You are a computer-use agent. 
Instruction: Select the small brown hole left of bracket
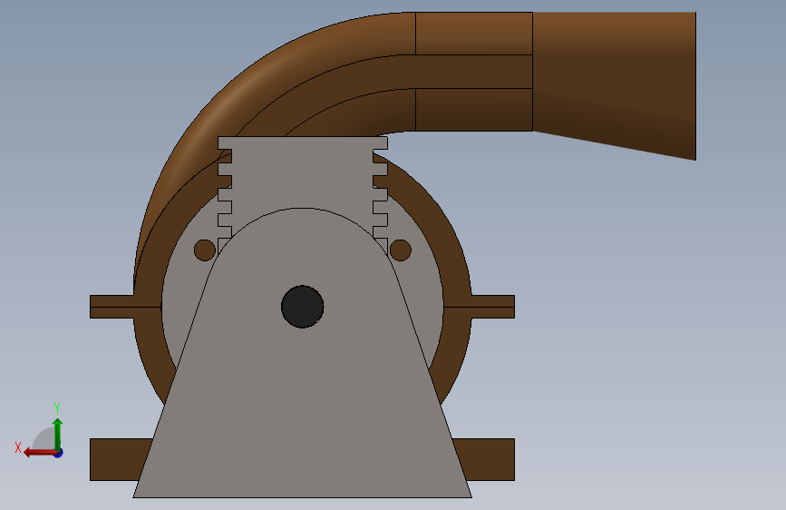tap(205, 250)
